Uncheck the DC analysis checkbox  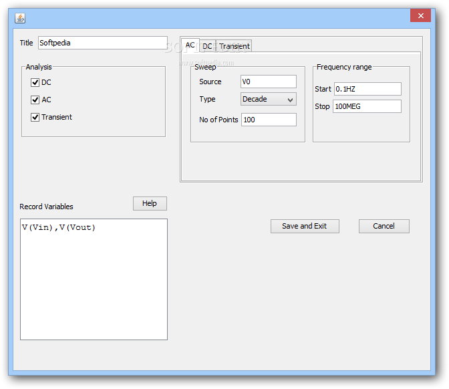tap(35, 82)
